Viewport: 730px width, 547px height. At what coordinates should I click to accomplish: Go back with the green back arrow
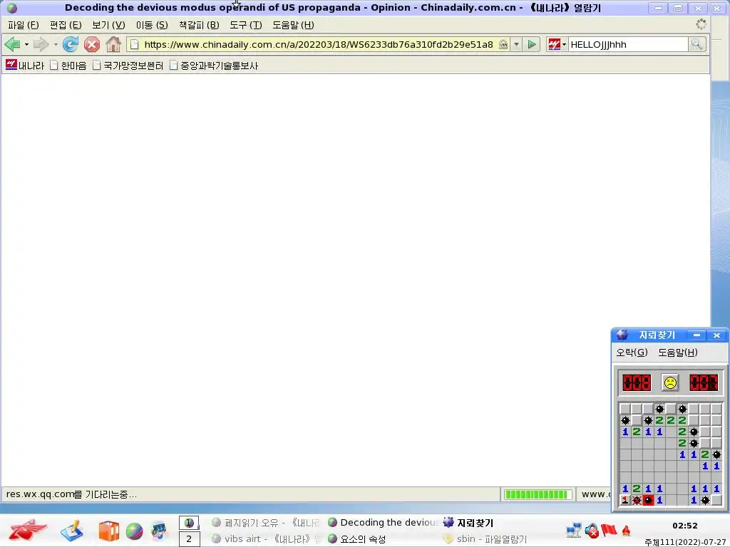(x=12, y=45)
